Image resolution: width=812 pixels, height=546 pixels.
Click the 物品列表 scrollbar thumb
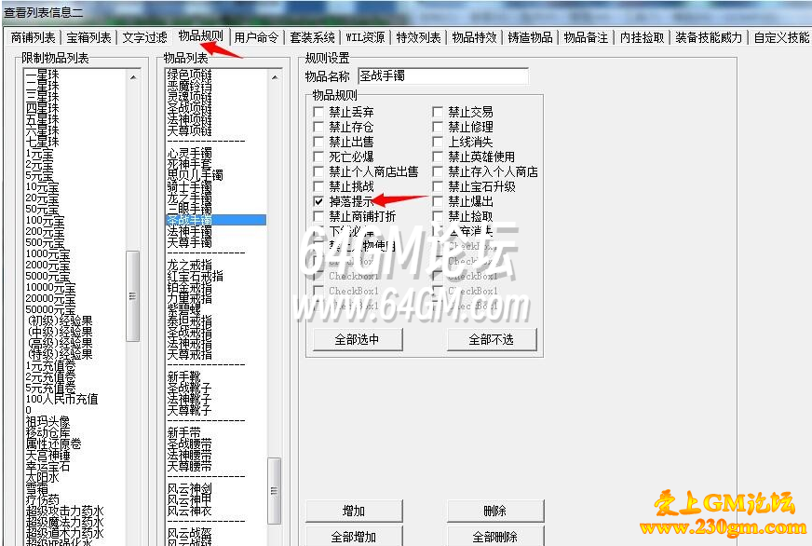(x=275, y=490)
